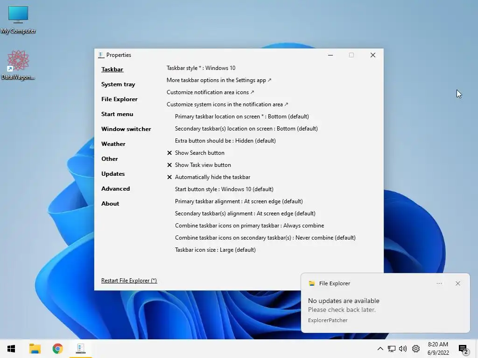Change primary taskbar alignment setting

[x=239, y=201]
